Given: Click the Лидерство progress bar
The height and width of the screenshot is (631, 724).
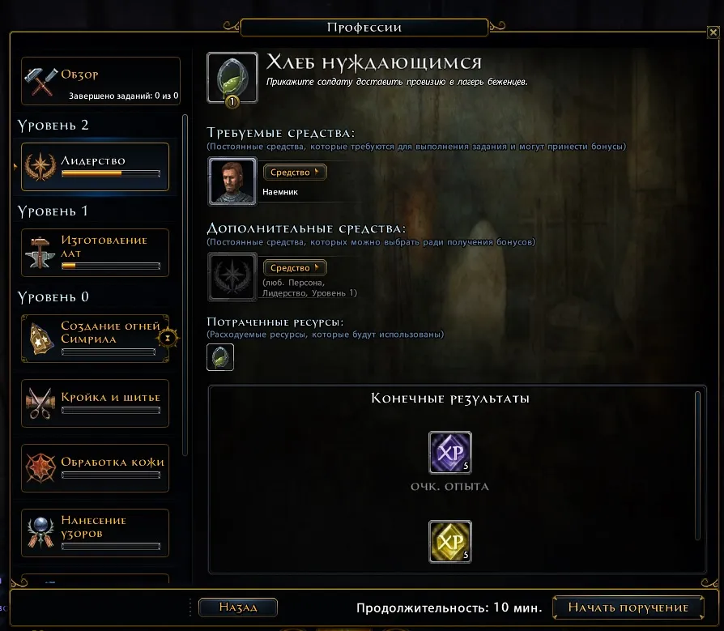Looking at the screenshot, I should (111, 173).
